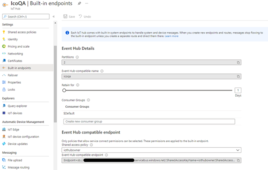
Task: Click inside the Search (Ctrl+/) box
Action: tap(26, 17)
